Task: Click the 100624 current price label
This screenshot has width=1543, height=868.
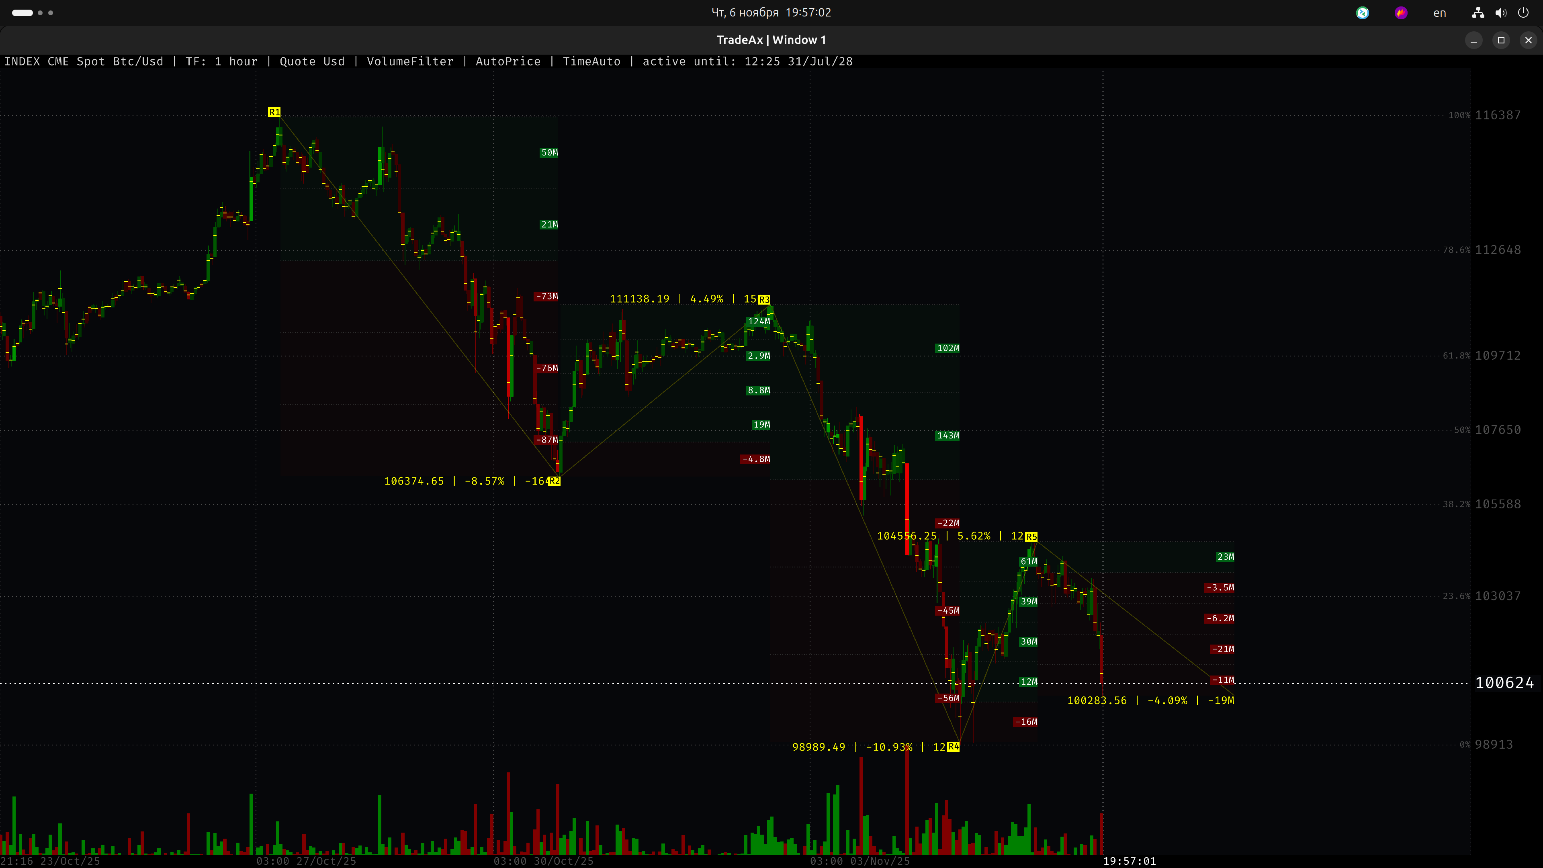Action: (x=1504, y=683)
